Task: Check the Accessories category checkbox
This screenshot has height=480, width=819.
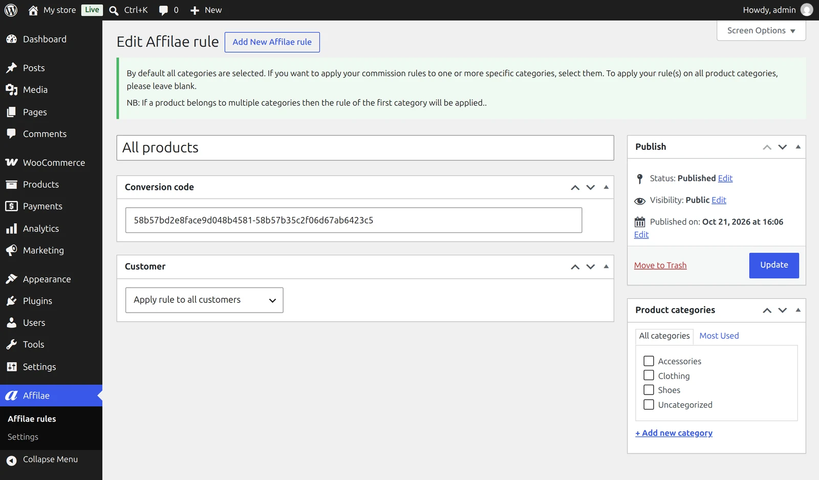Action: [649, 361]
